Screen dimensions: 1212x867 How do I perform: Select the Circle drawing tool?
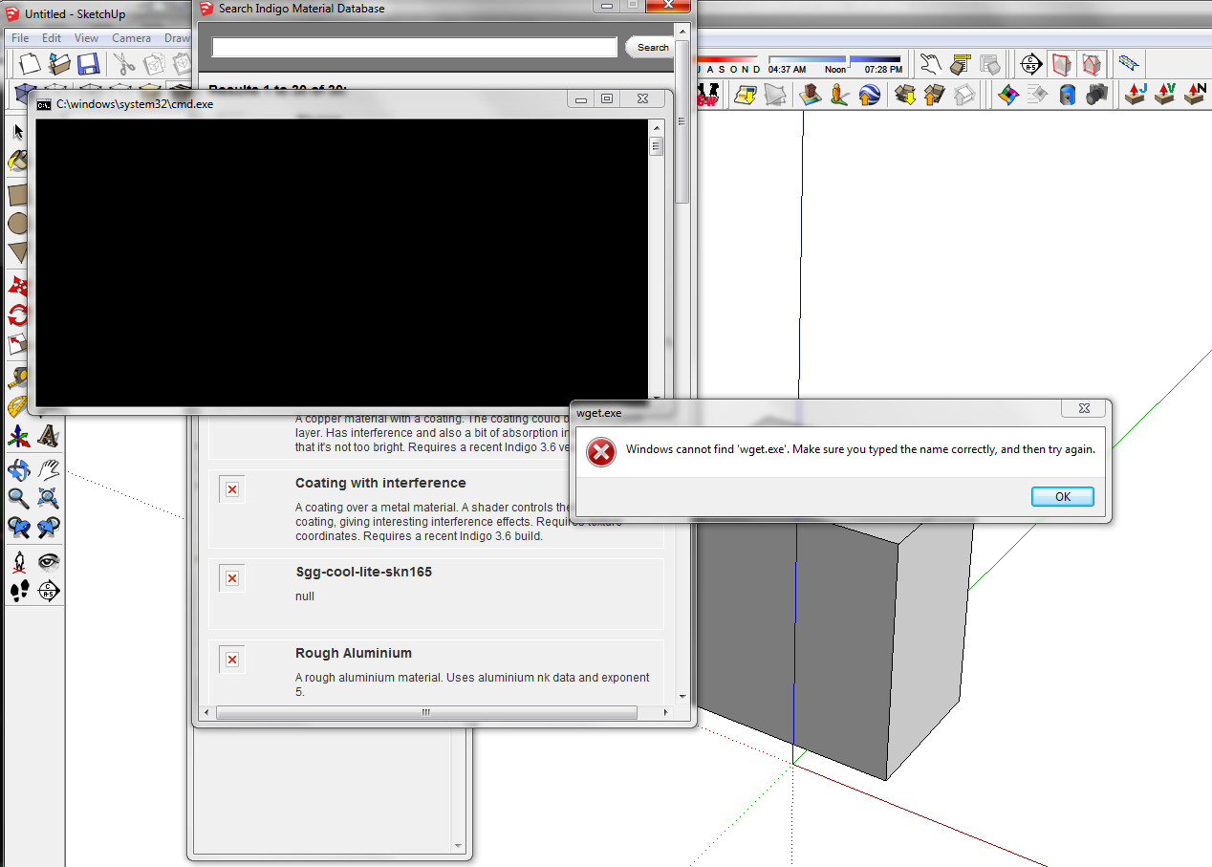[x=18, y=224]
